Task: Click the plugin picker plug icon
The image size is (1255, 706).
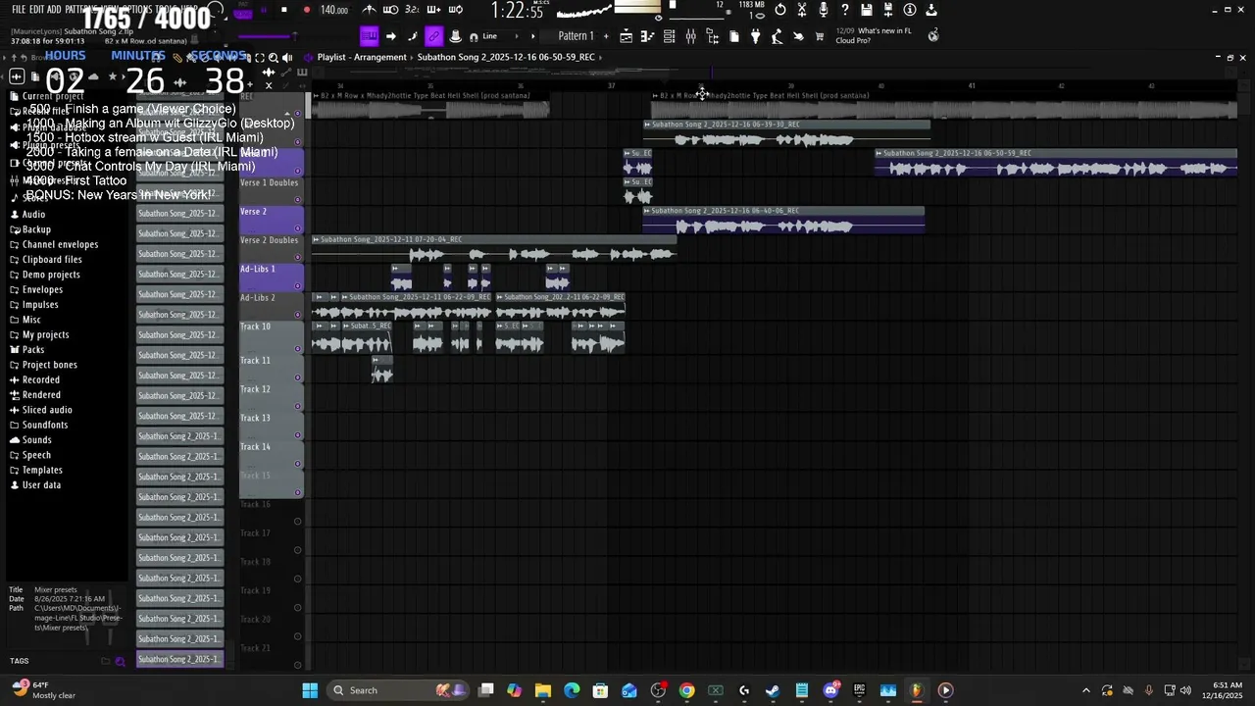Action: click(755, 36)
